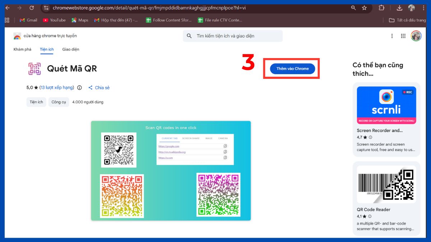Click the search magnifier in the browser toolbar
Image resolution: width=431 pixels, height=242 pixels.
[x=353, y=8]
